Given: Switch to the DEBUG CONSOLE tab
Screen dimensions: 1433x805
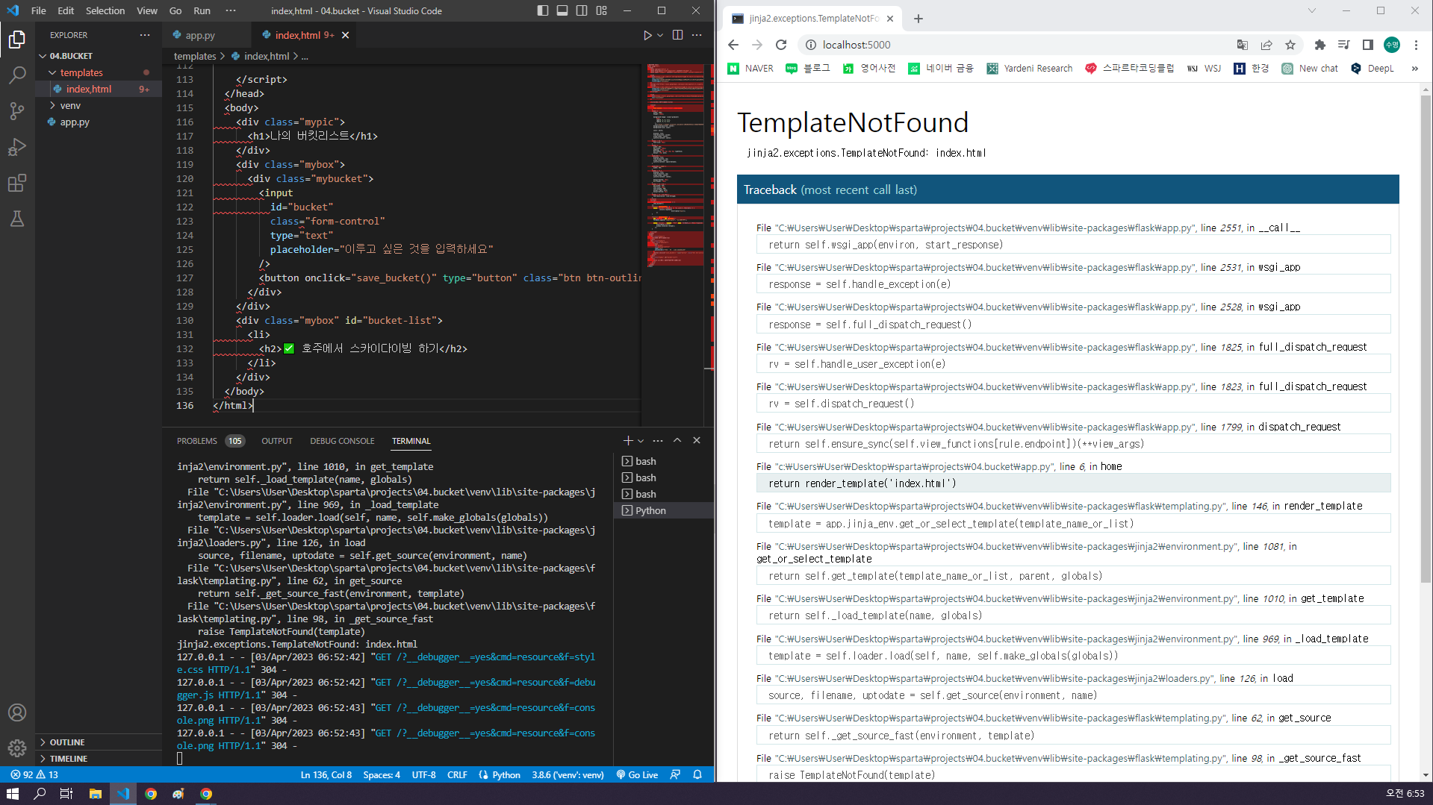Looking at the screenshot, I should pyautogui.click(x=342, y=441).
